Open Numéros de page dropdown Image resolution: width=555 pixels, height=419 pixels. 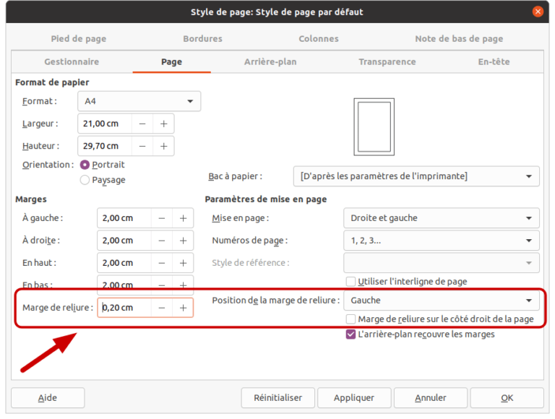click(x=442, y=241)
